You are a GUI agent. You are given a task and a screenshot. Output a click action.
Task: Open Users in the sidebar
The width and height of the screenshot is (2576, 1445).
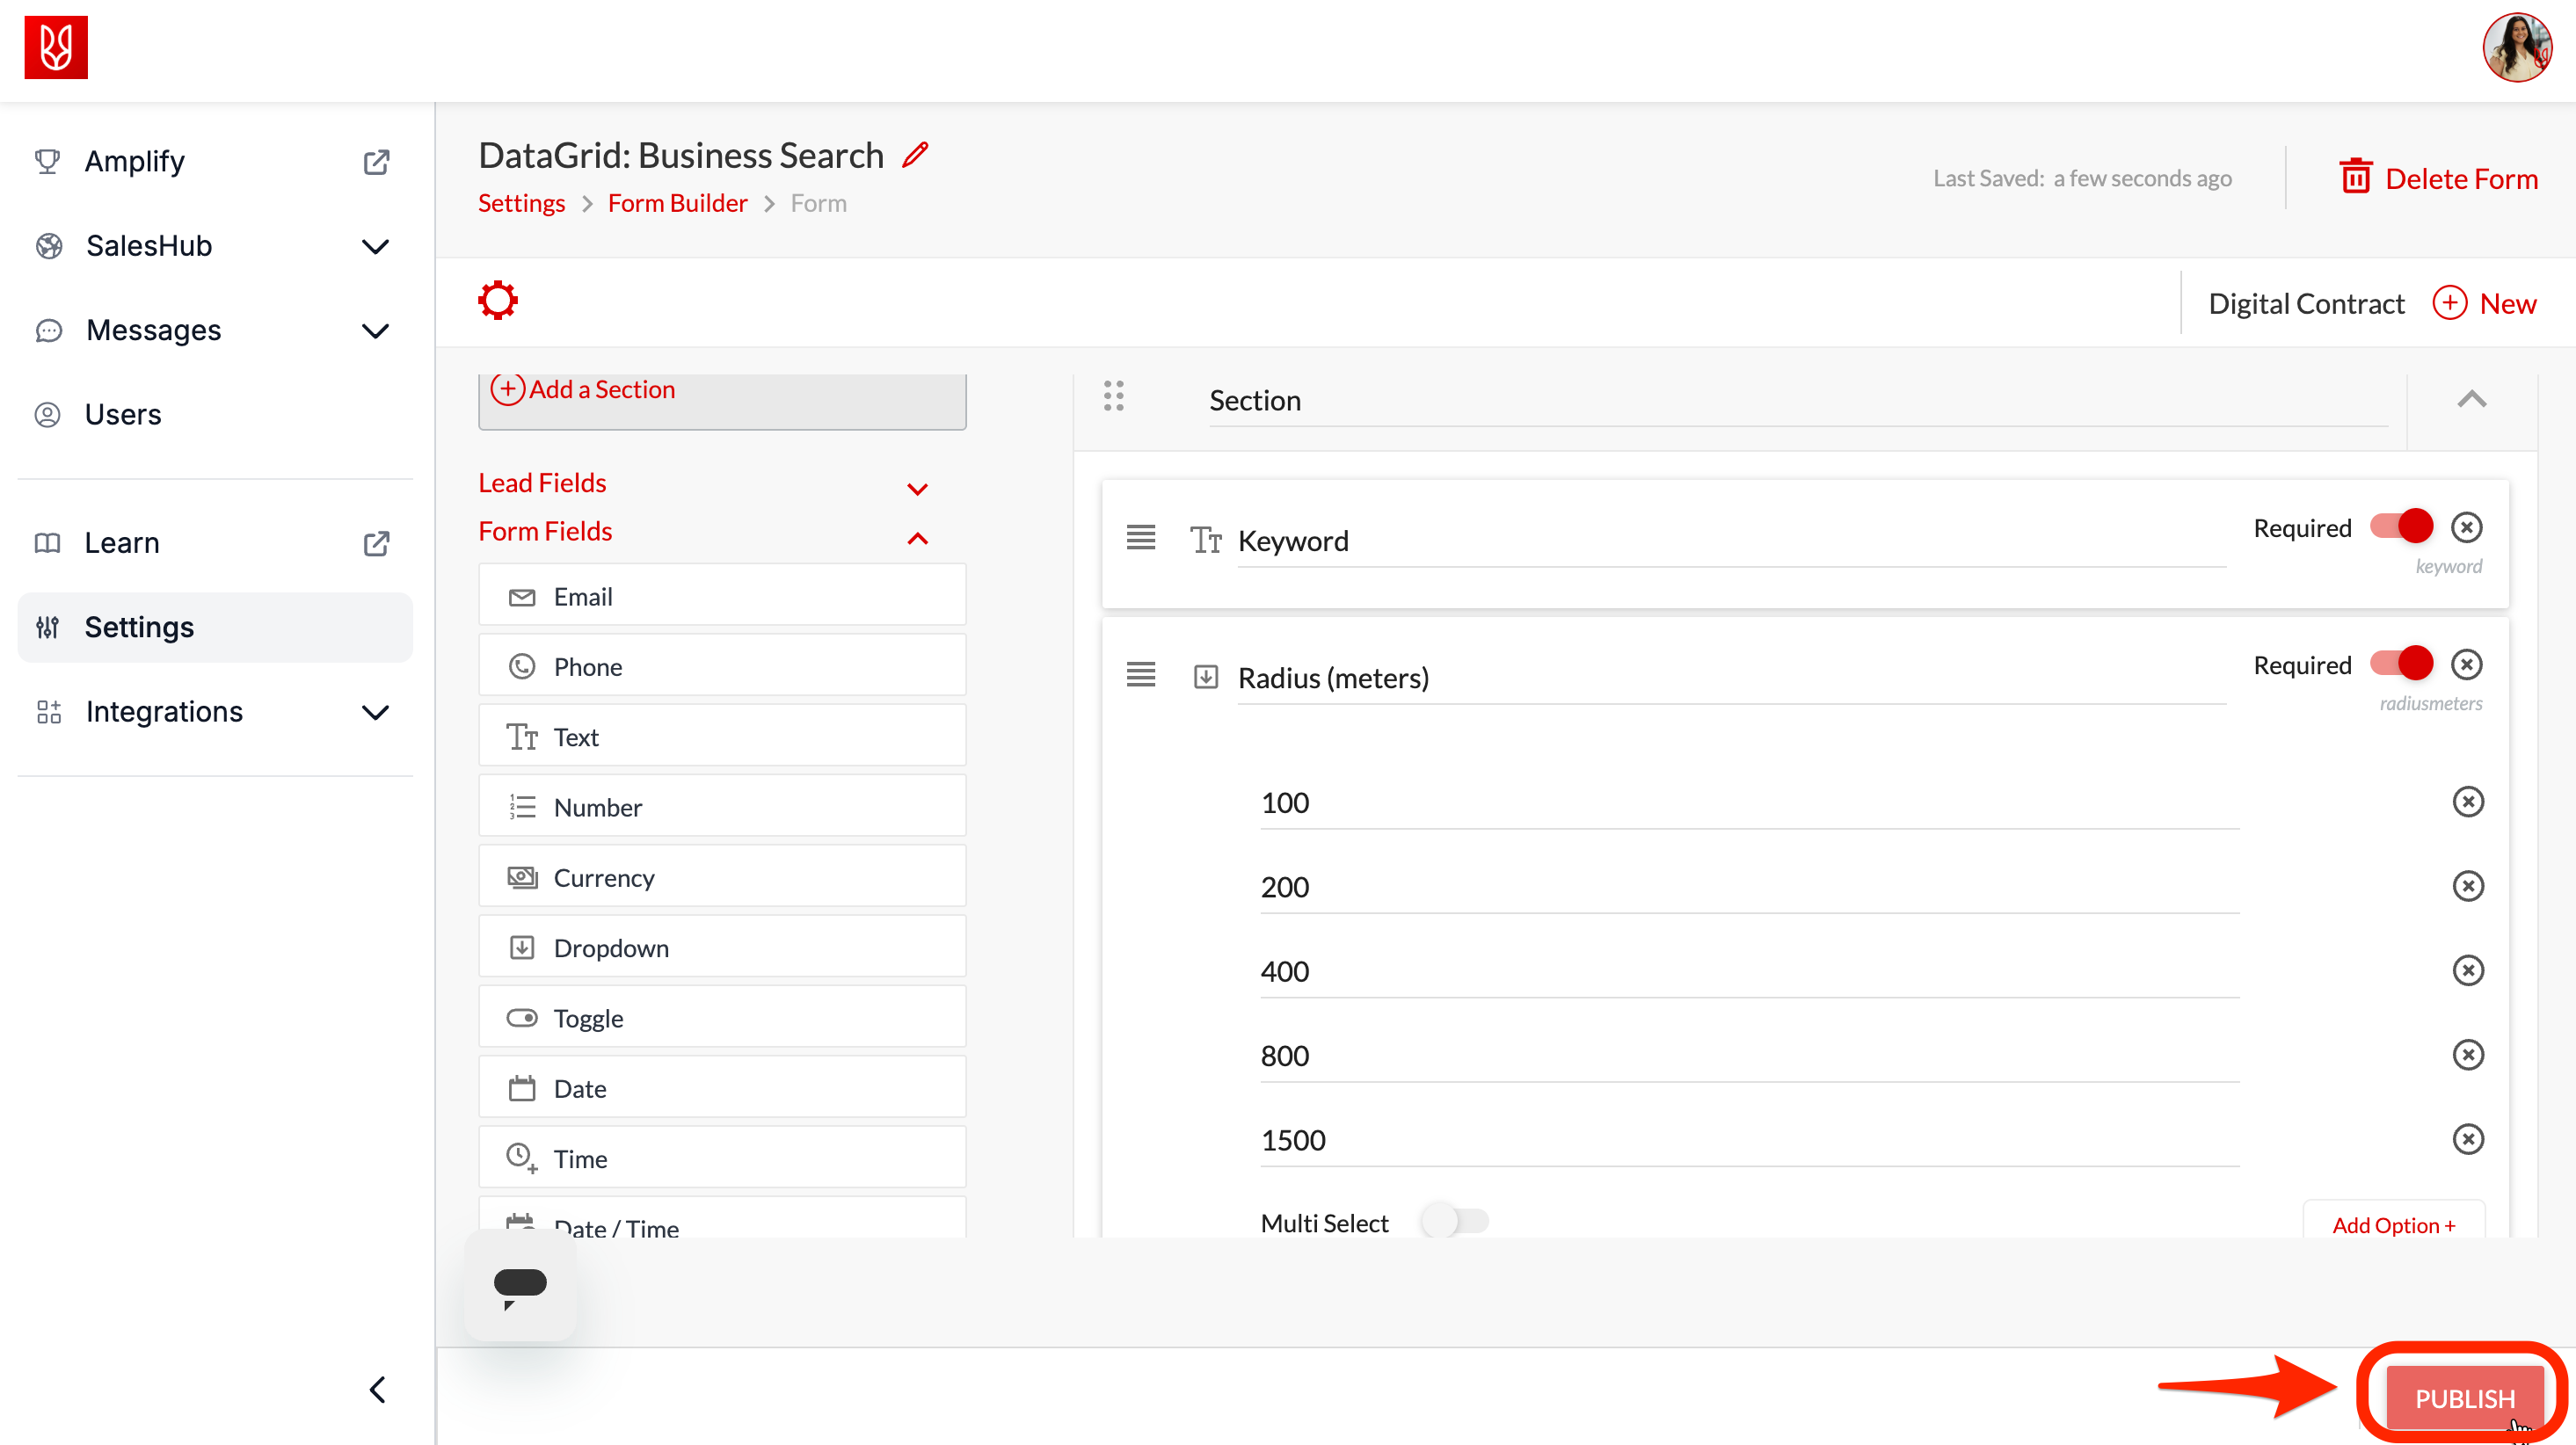point(123,414)
